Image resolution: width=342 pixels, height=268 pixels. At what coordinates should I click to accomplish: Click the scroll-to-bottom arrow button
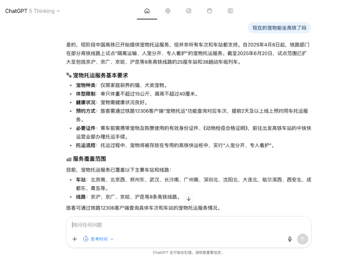click(x=189, y=199)
